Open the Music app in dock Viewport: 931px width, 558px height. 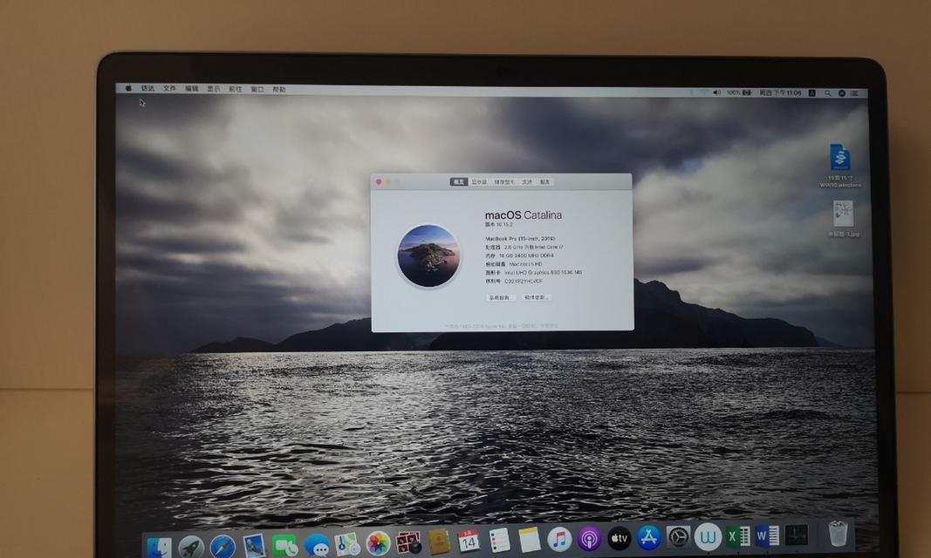(x=558, y=539)
